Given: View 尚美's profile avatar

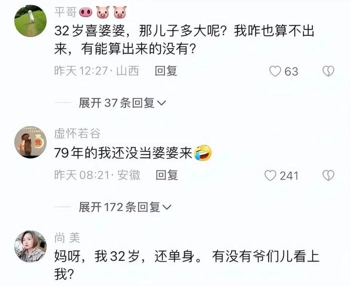Looking at the screenshot, I should pyautogui.click(x=30, y=246).
